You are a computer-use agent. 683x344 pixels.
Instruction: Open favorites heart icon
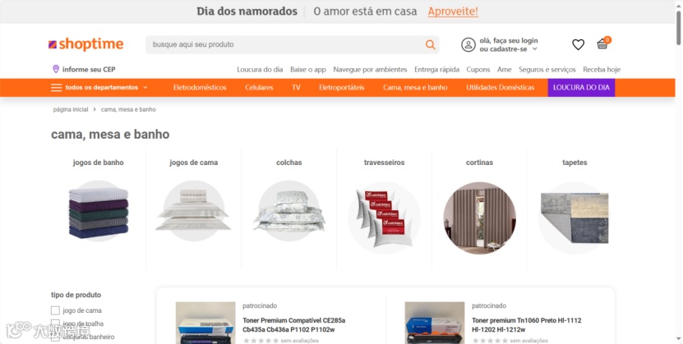click(578, 44)
